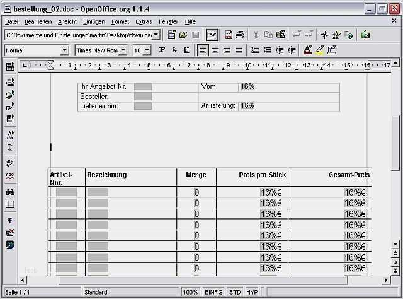
Task: Toggle Numbering list icon
Action: pos(255,50)
